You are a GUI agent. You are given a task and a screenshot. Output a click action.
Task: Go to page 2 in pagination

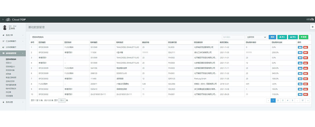tap(278, 101)
